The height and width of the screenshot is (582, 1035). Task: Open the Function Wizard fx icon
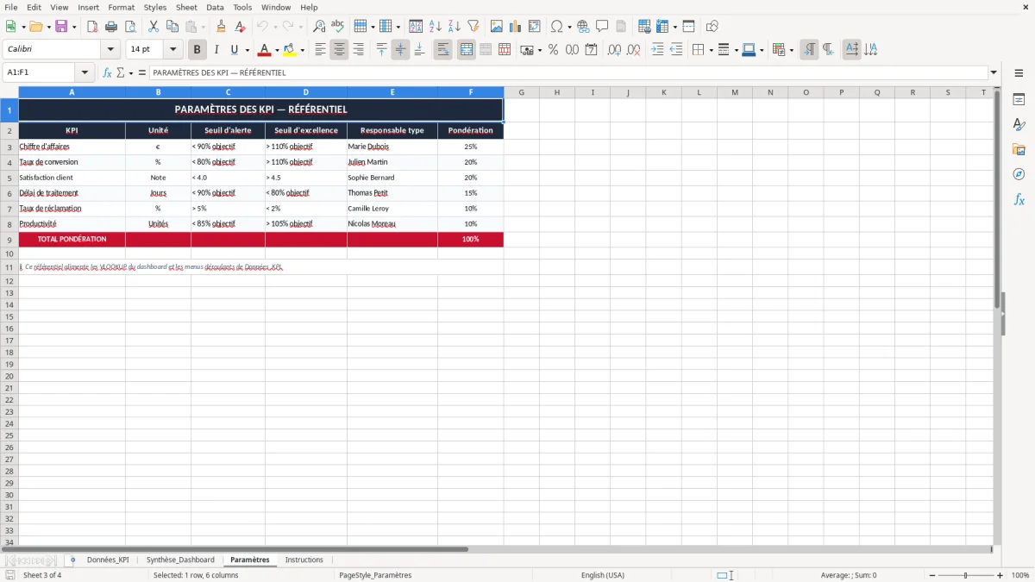coord(107,72)
